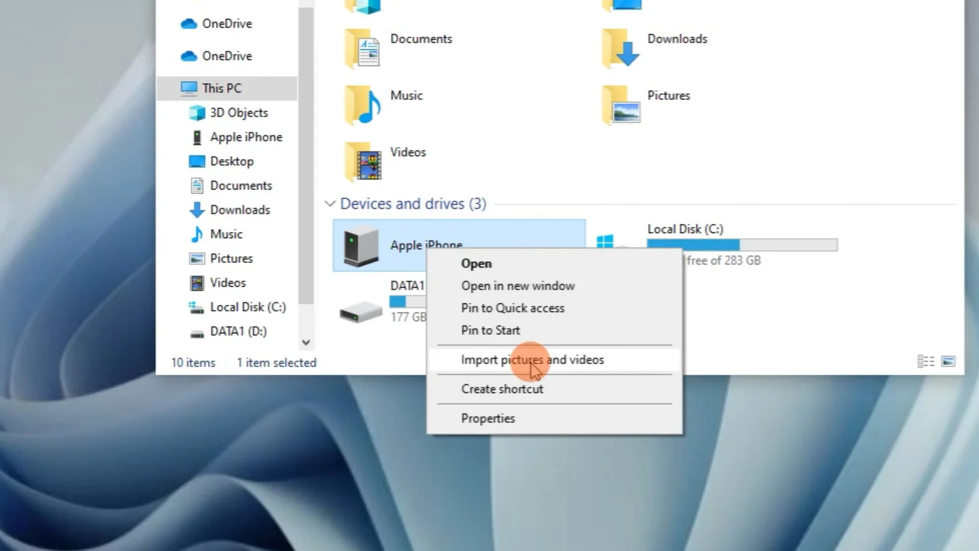Choose Import pictures and videos
Image resolution: width=979 pixels, height=551 pixels.
tap(553, 360)
